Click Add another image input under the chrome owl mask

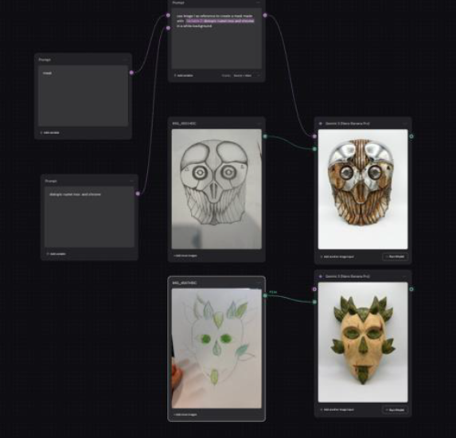coord(337,256)
